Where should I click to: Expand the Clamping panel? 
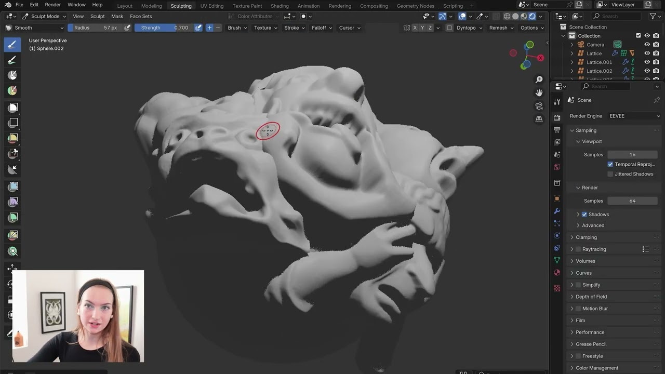point(586,237)
